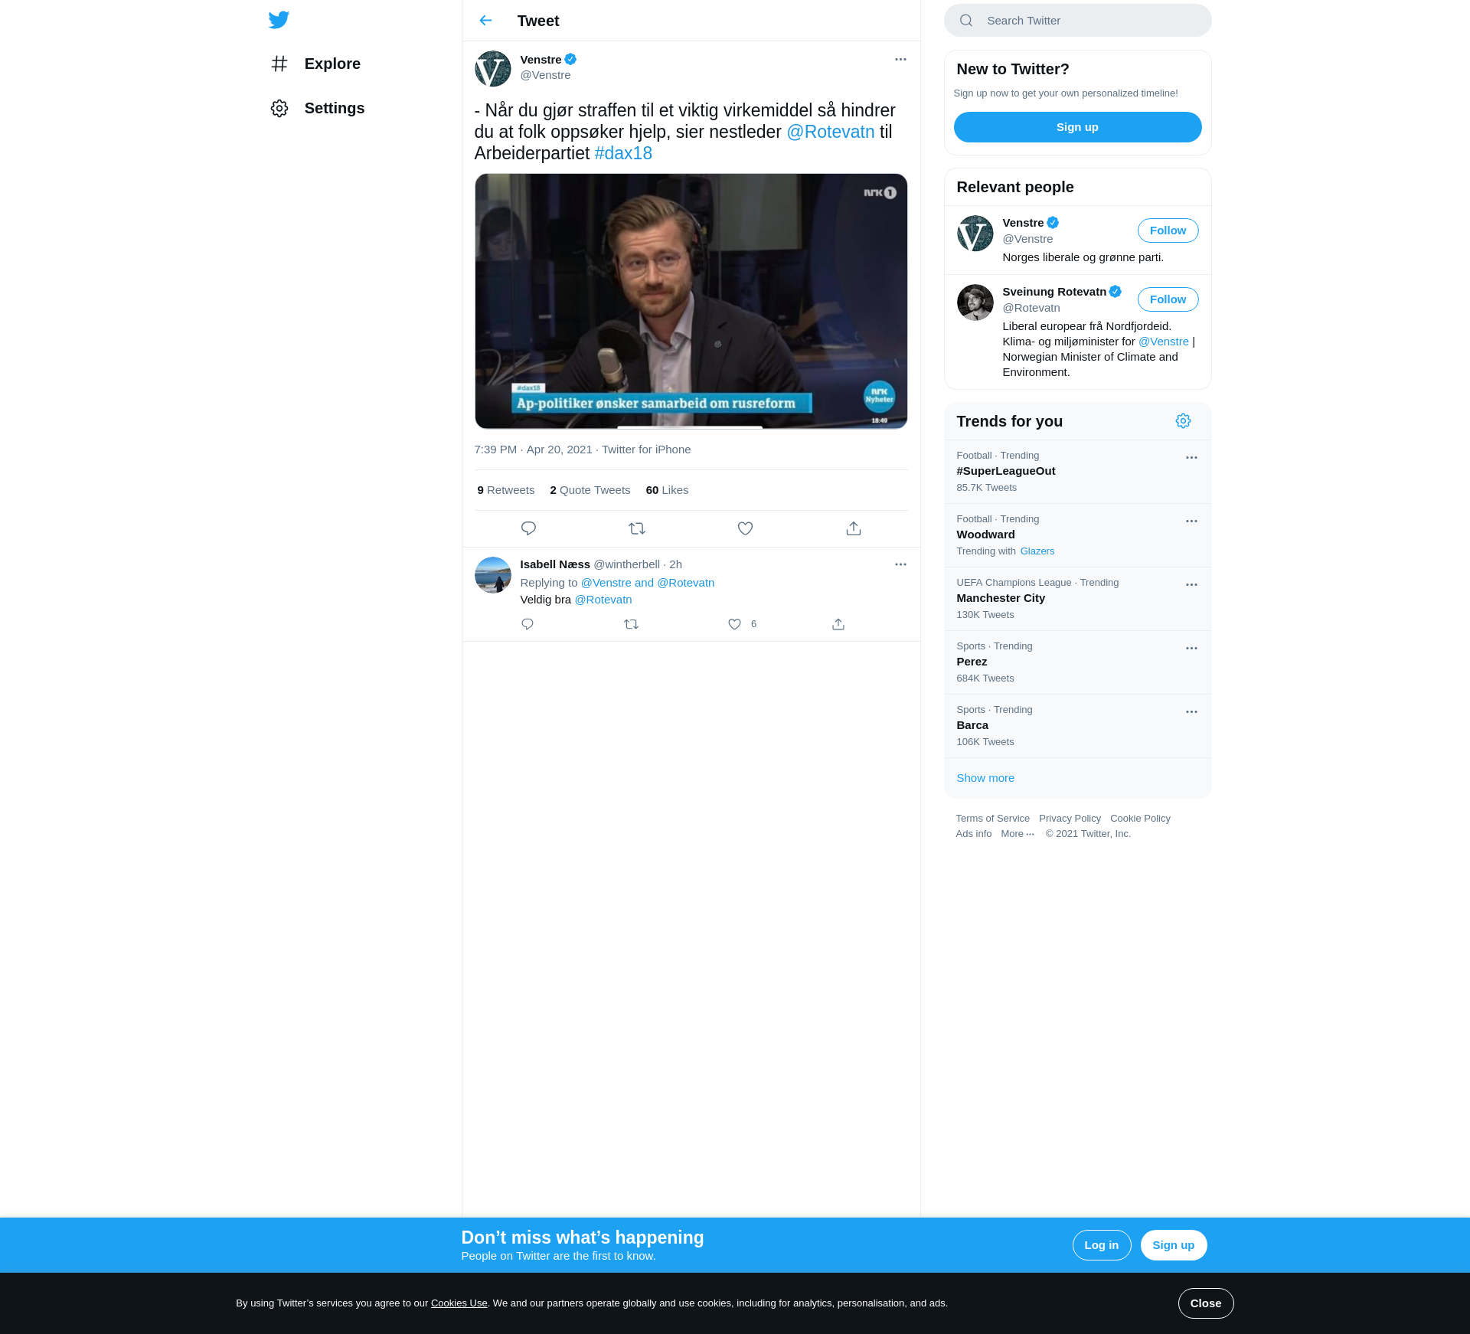Screen dimensions: 1470x1334
Task: Open Cookie Policy footer link
Action: [x=1140, y=819]
